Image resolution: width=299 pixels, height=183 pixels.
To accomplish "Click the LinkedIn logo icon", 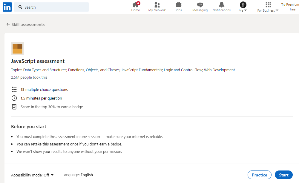I will [7, 7].
